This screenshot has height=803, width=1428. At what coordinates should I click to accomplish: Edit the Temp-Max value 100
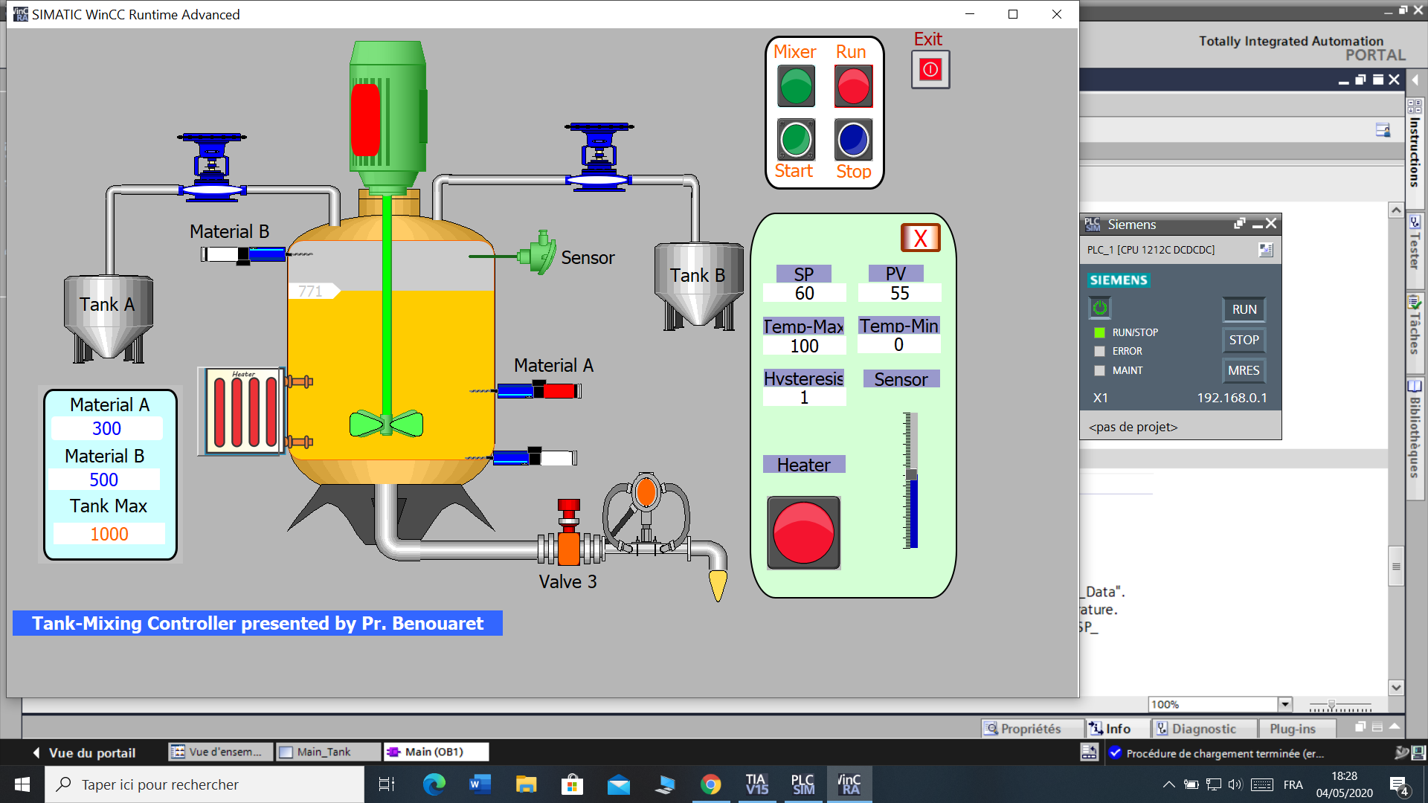click(x=804, y=346)
